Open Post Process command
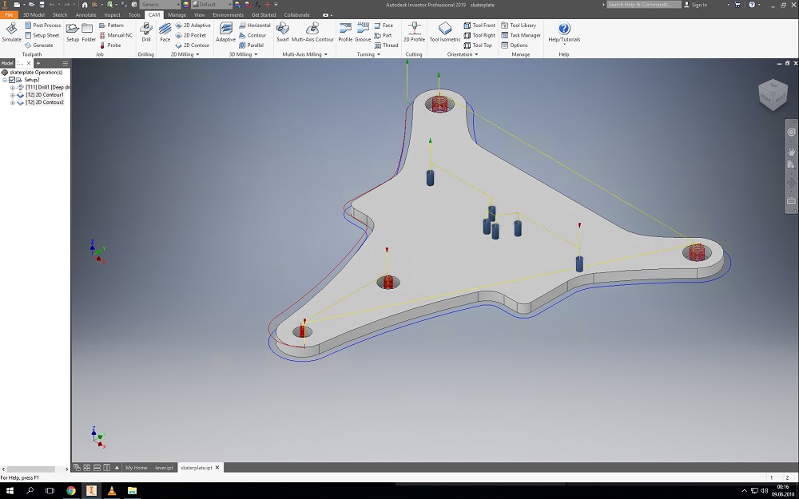This screenshot has height=499, width=799. (43, 26)
